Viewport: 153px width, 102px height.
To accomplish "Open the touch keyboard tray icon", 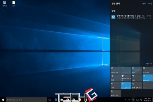I will [137, 100].
